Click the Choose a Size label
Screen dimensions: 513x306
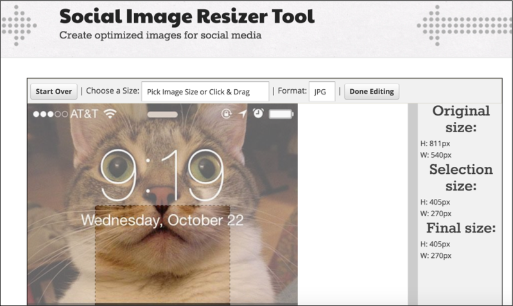point(112,91)
